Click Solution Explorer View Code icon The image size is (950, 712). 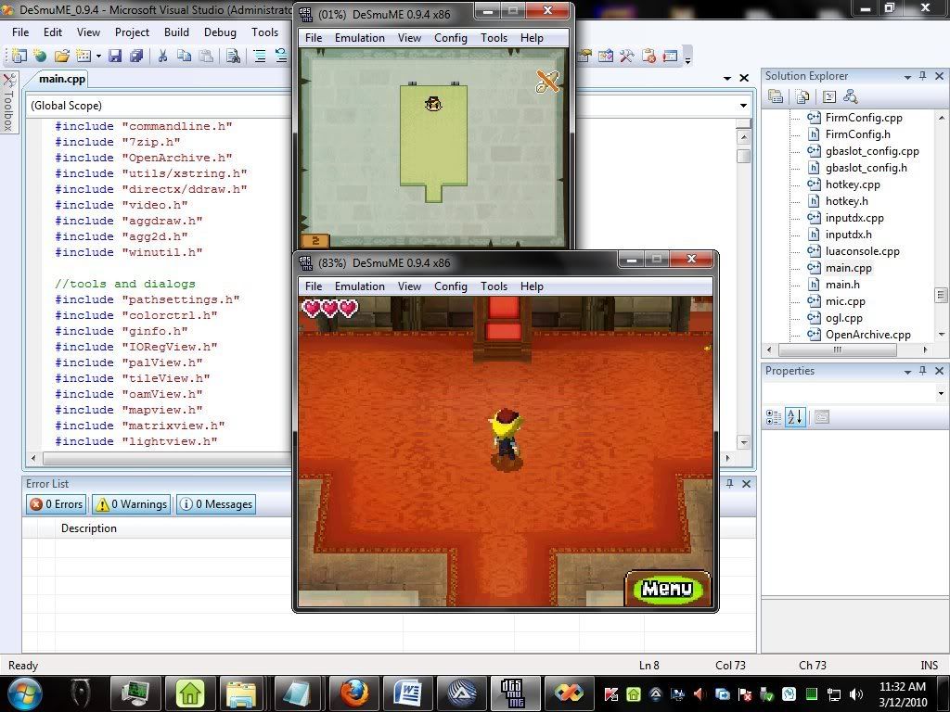pos(829,96)
